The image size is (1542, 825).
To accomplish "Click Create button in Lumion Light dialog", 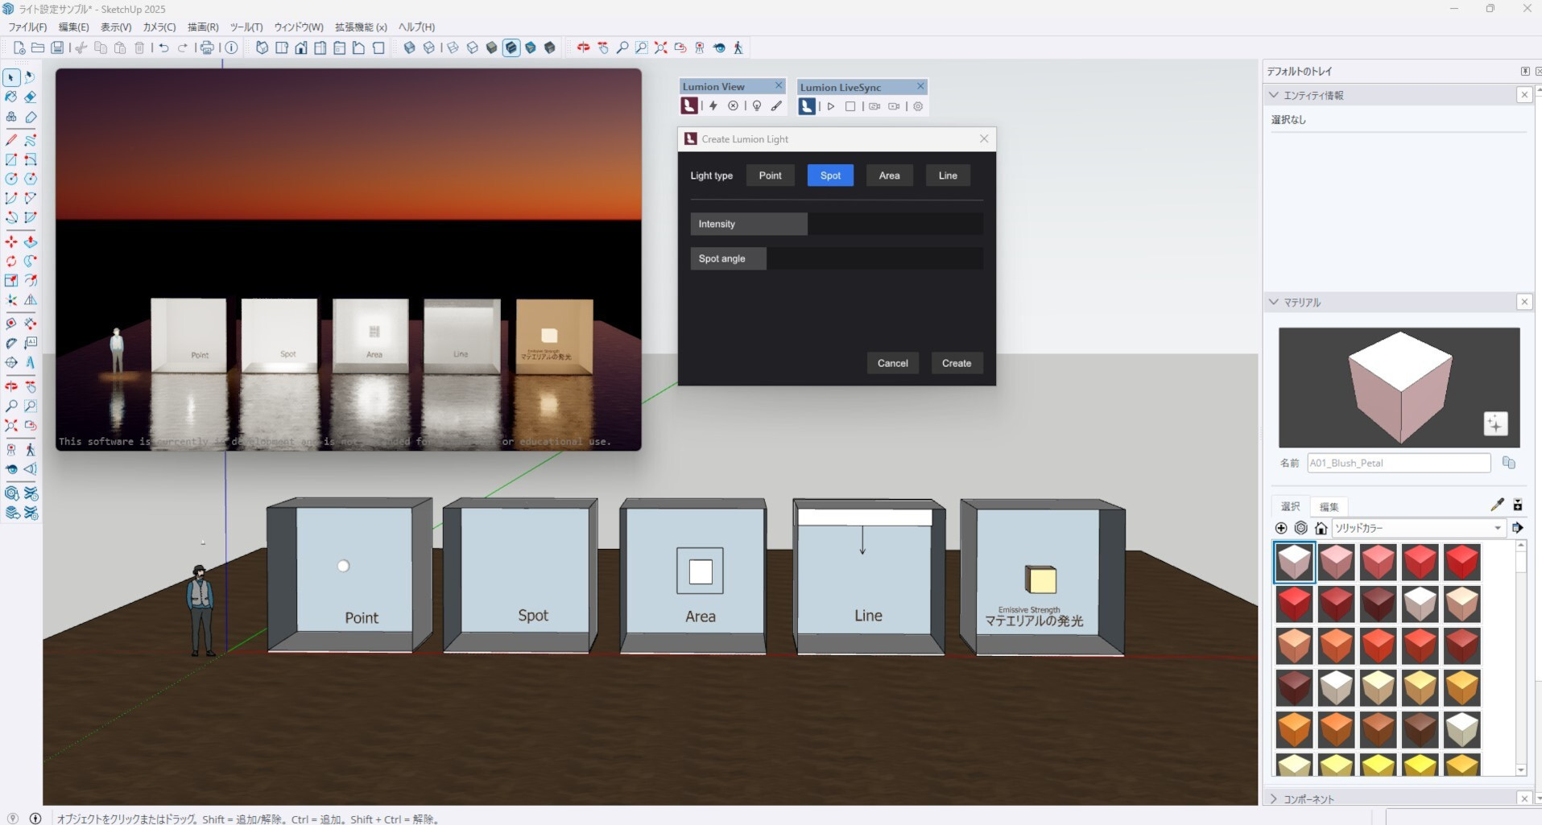I will pyautogui.click(x=957, y=363).
